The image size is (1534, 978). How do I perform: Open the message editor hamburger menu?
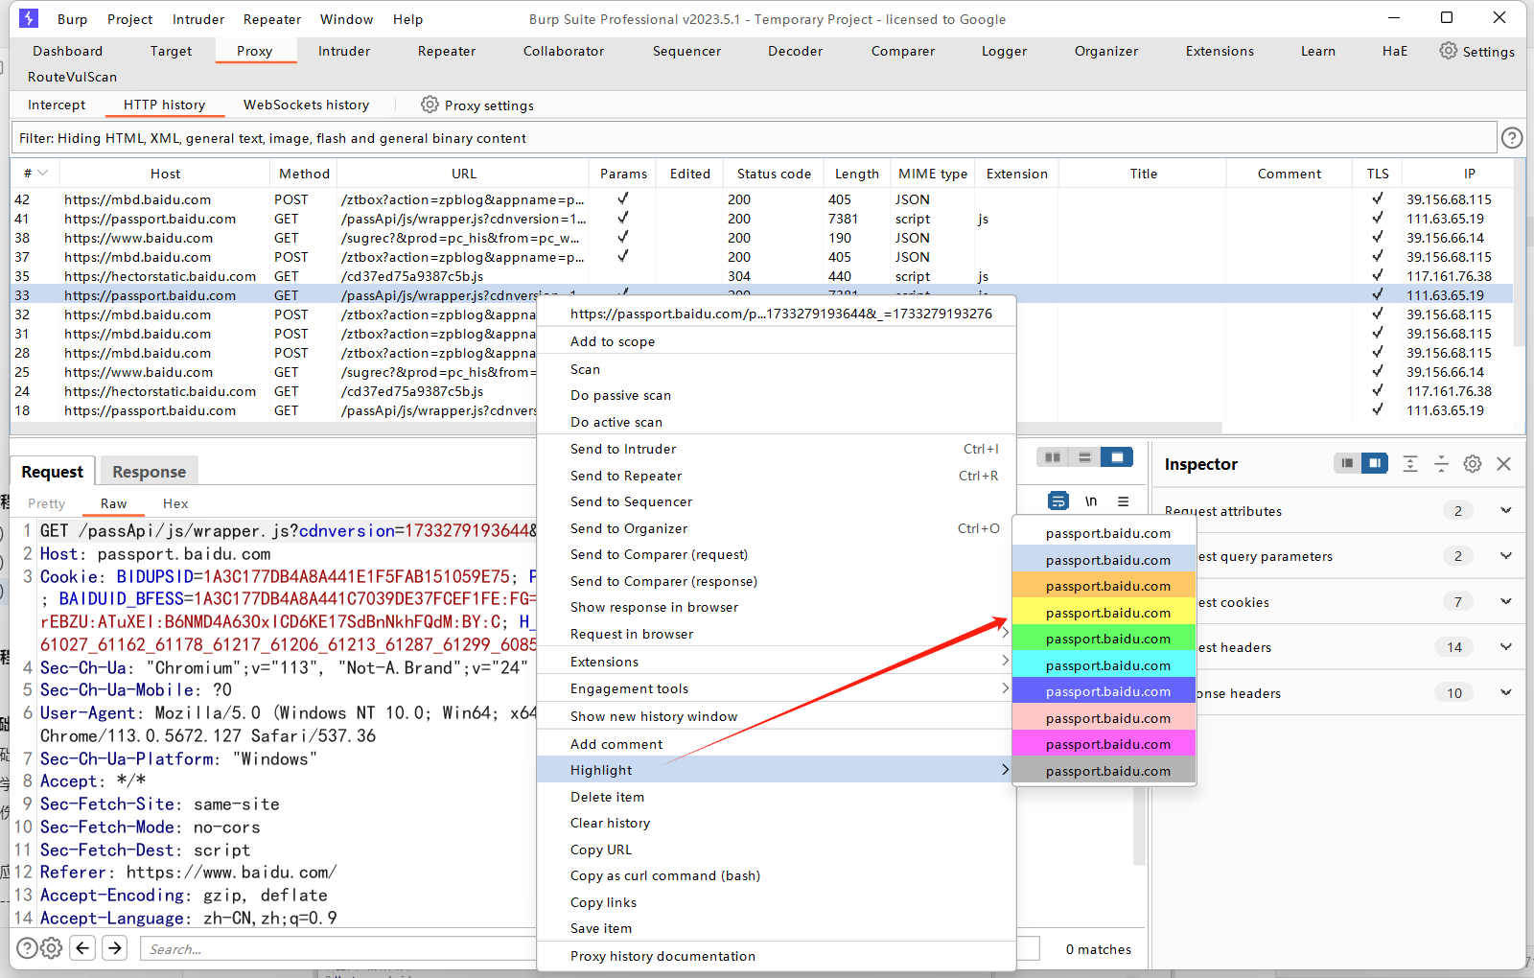click(1123, 501)
